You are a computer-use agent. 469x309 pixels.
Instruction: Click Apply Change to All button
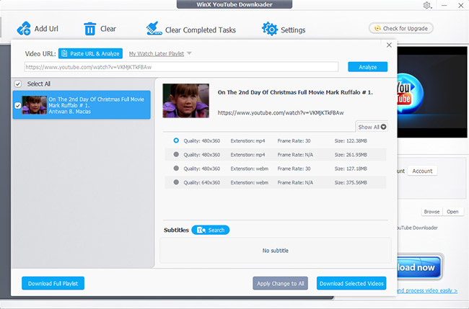click(x=280, y=283)
